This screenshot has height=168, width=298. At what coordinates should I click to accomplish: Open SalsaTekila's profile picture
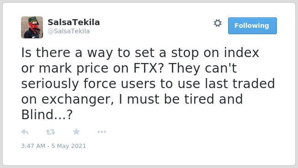pos(32,27)
